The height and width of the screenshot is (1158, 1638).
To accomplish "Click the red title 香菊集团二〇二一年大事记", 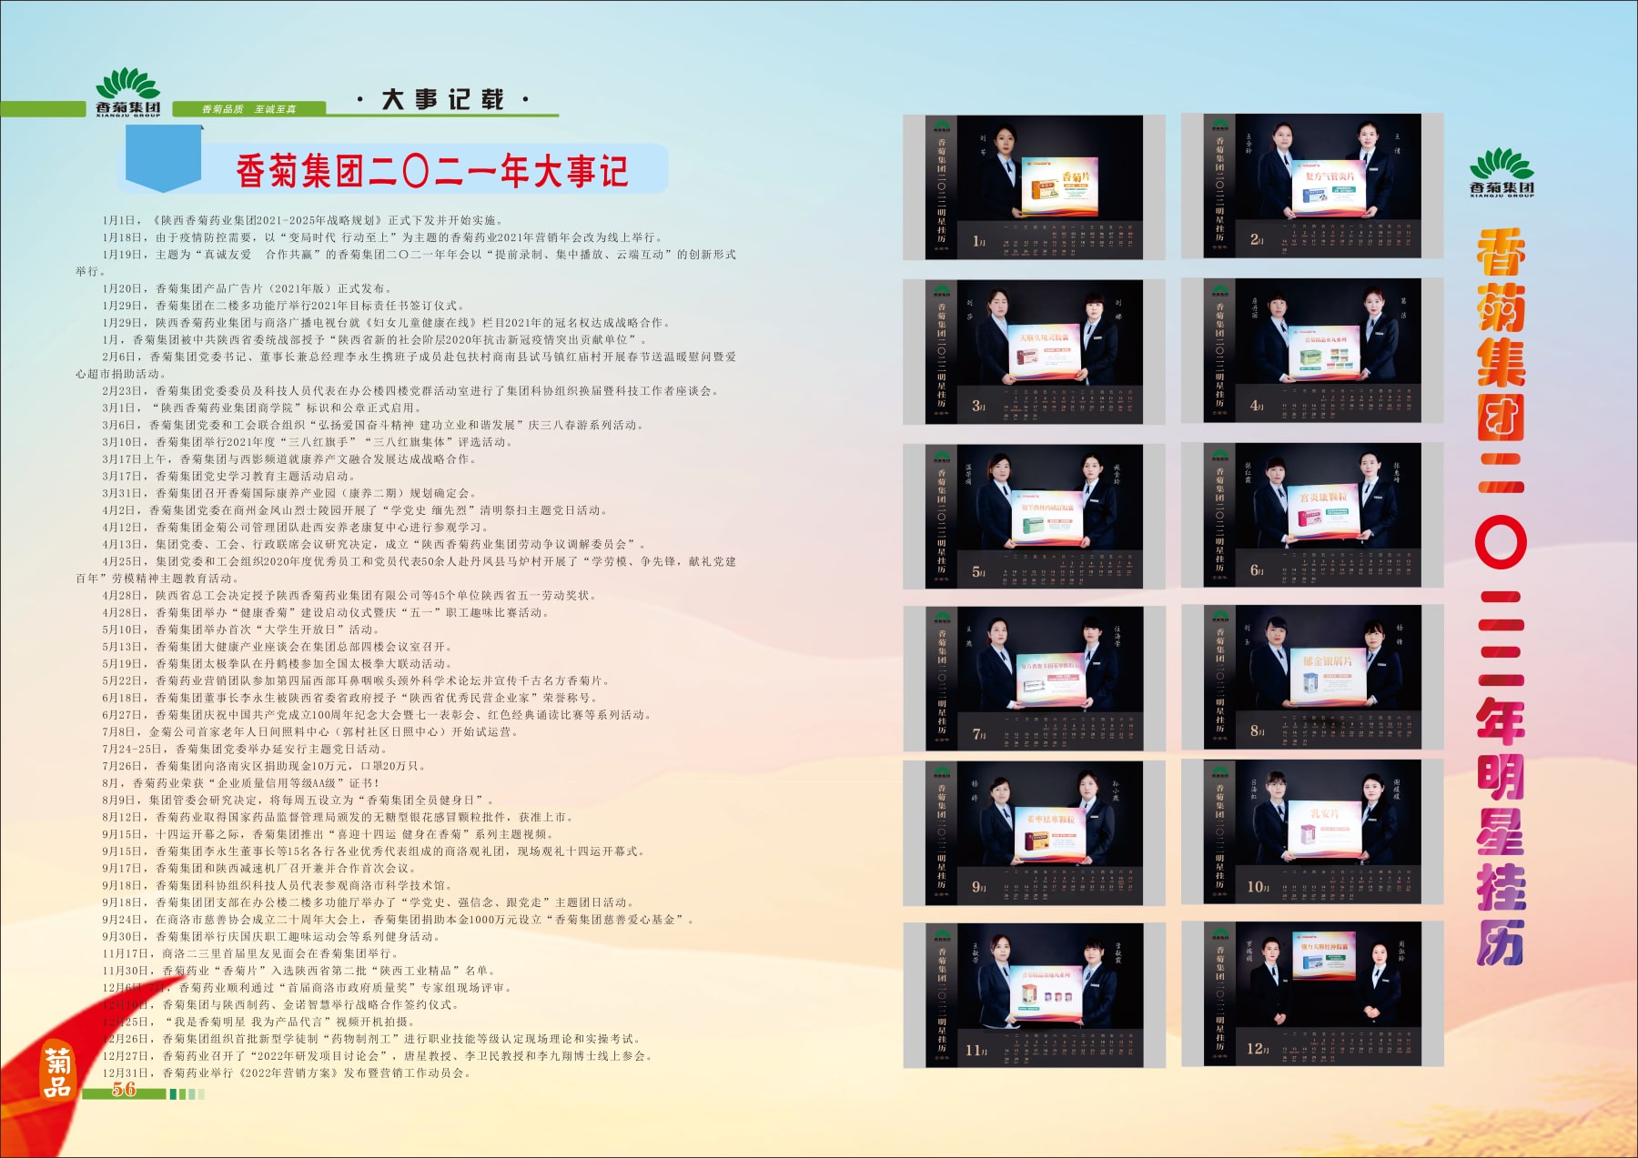I will tap(432, 171).
